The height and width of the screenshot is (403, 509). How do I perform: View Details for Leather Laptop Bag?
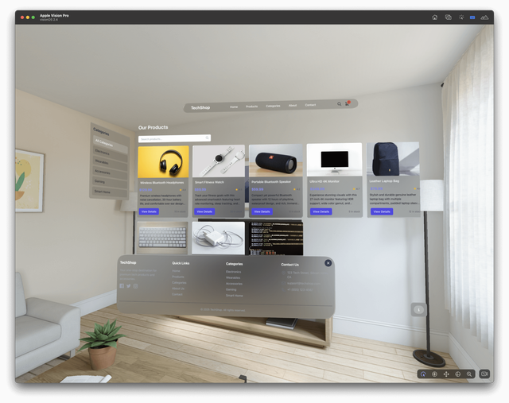(x=382, y=211)
